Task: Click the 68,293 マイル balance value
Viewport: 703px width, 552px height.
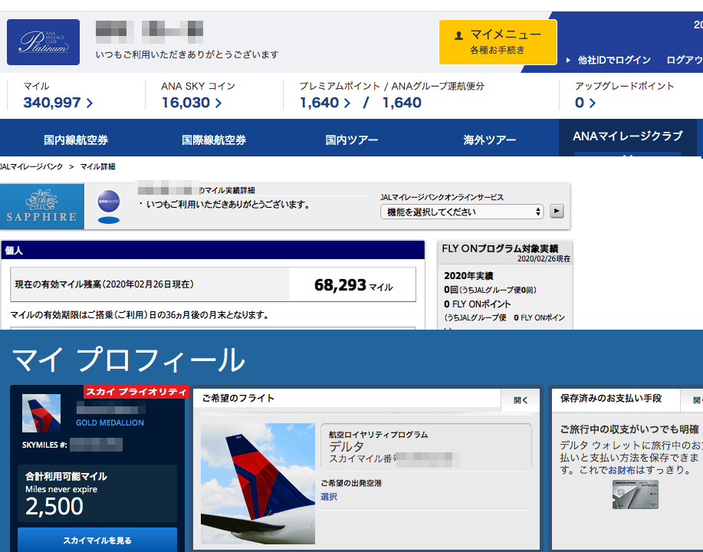Action: pos(353,284)
